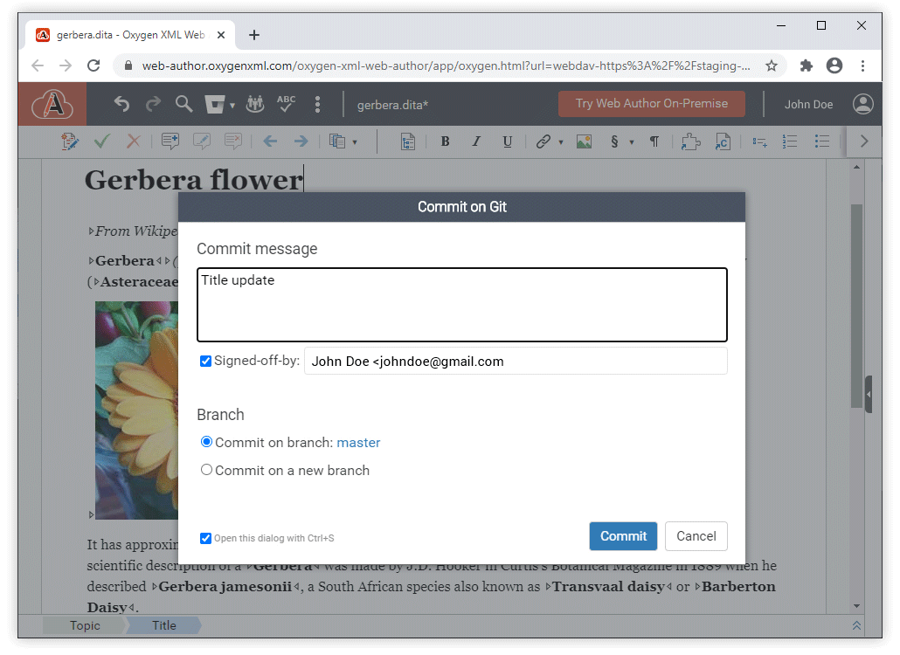The height and width of the screenshot is (655, 900).
Task: Insert a numbered list
Action: coord(790,141)
